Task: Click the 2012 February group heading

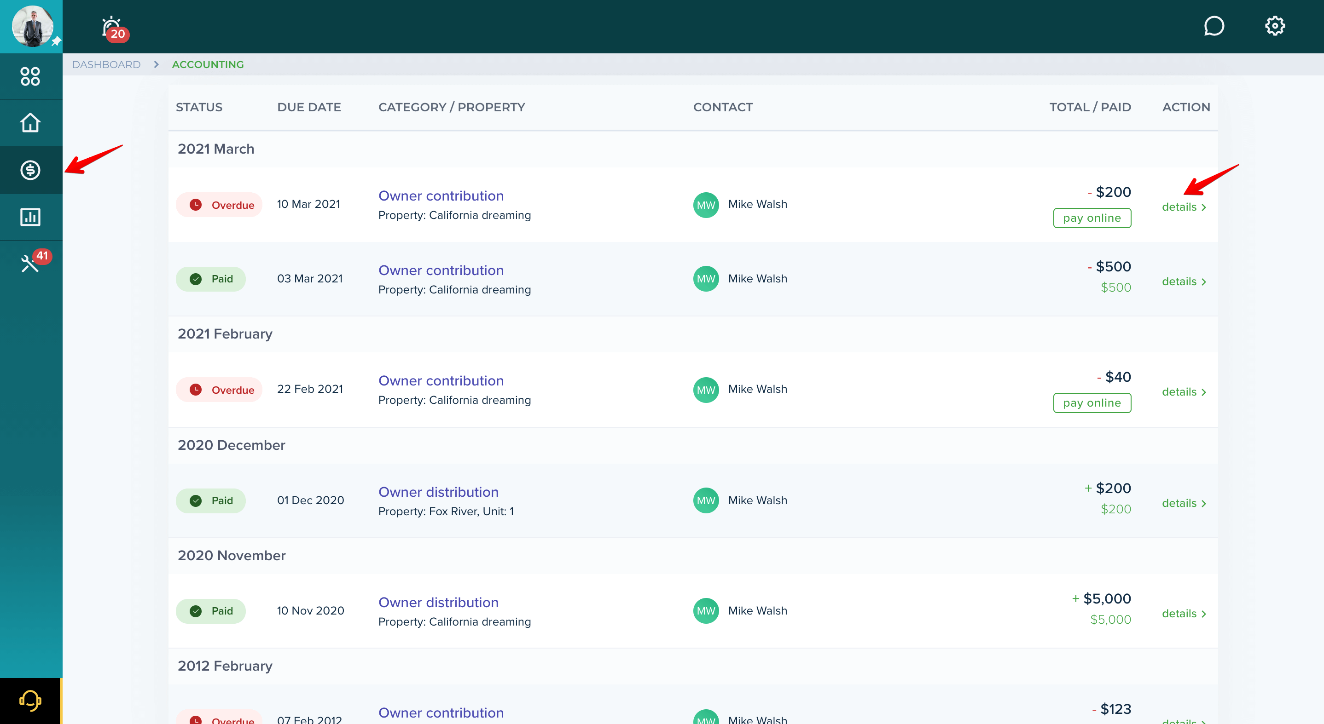Action: (x=225, y=666)
